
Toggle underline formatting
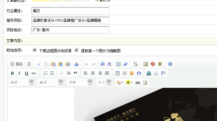27,73
